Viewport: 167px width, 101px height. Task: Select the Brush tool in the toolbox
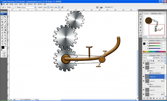[5, 25]
